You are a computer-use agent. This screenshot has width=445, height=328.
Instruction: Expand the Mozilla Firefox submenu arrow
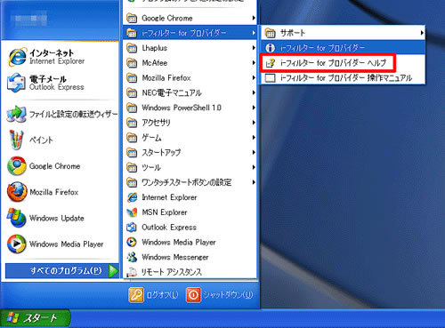pos(254,78)
